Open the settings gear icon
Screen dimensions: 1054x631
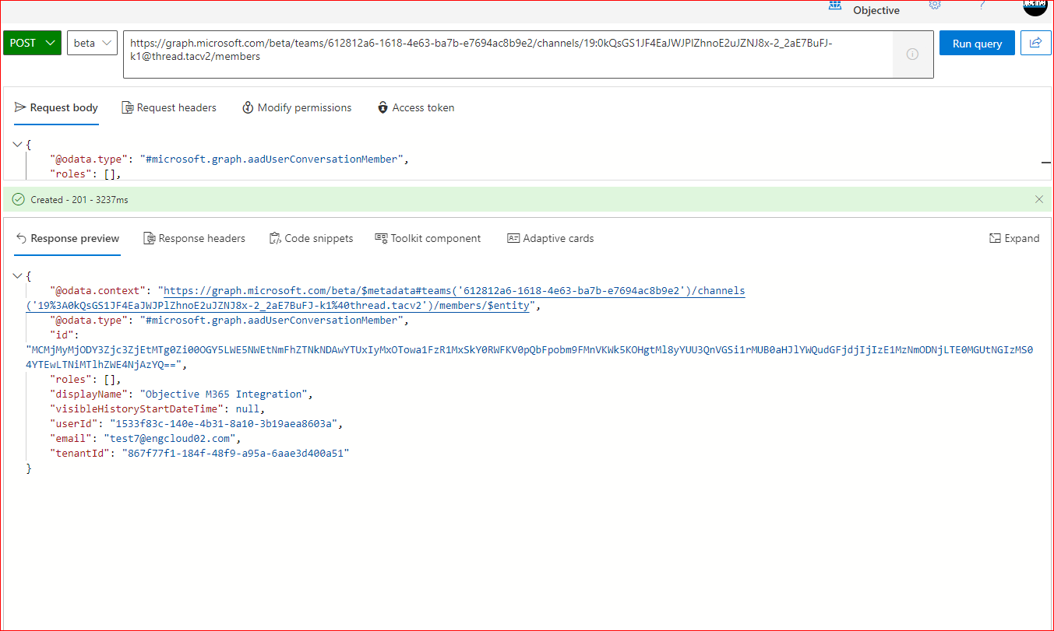click(x=934, y=5)
